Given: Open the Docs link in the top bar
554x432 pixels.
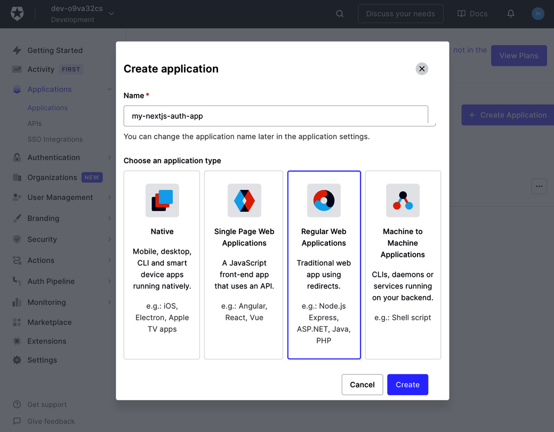Looking at the screenshot, I should pos(472,14).
